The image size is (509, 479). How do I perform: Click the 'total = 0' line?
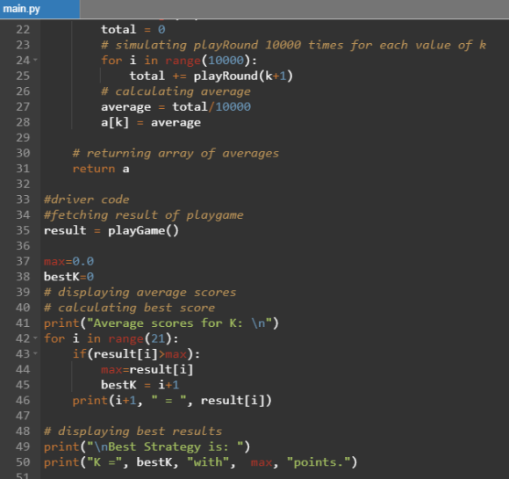click(x=133, y=30)
